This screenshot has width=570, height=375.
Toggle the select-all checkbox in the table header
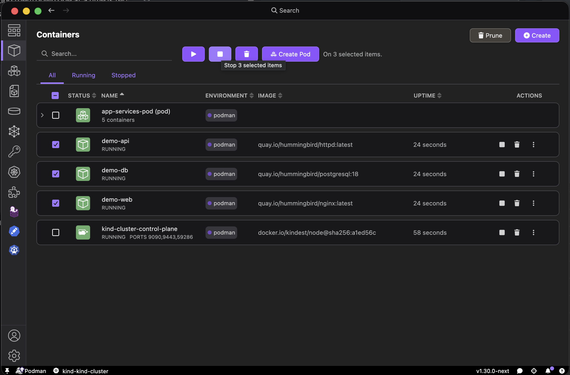[55, 96]
